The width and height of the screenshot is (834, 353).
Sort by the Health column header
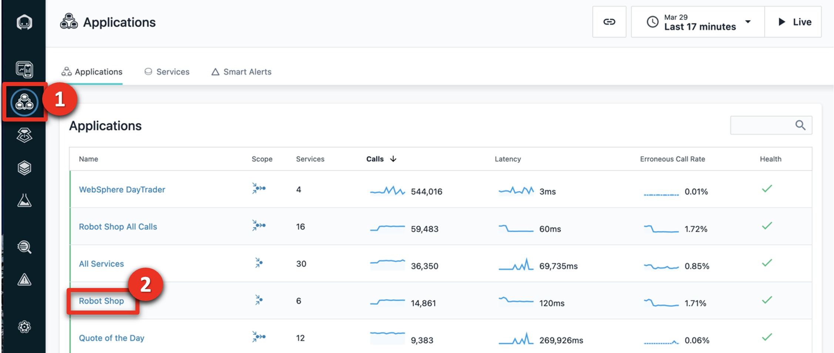771,159
